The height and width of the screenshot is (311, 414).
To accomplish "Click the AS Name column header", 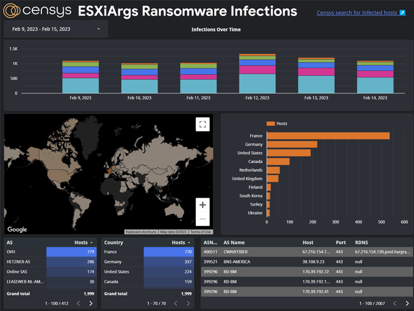I will pyautogui.click(x=234, y=243).
